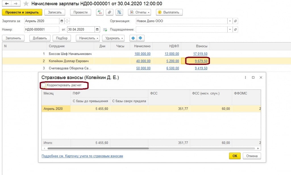
Task: Click the Провести и закрыть button
Action: click(22, 12)
